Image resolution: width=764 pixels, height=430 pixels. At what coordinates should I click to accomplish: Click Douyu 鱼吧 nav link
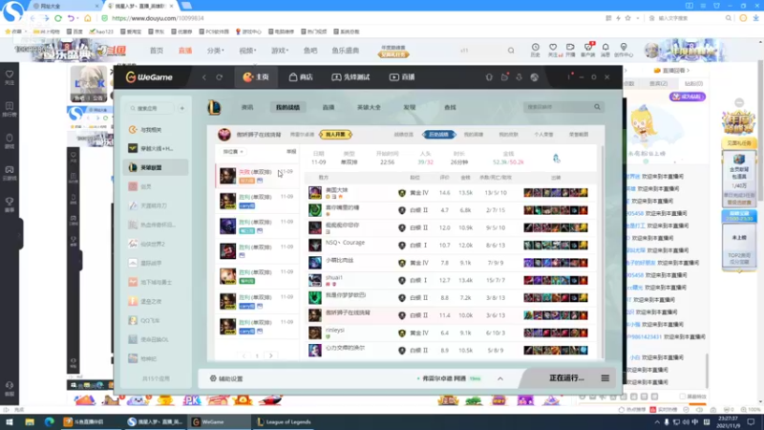(x=310, y=51)
